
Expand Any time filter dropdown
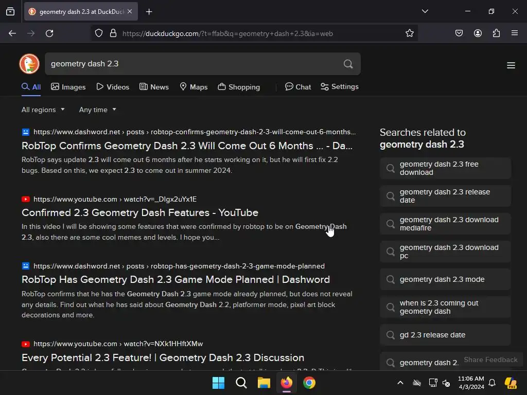click(x=97, y=110)
